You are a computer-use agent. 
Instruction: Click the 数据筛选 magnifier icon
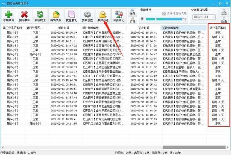103,15
